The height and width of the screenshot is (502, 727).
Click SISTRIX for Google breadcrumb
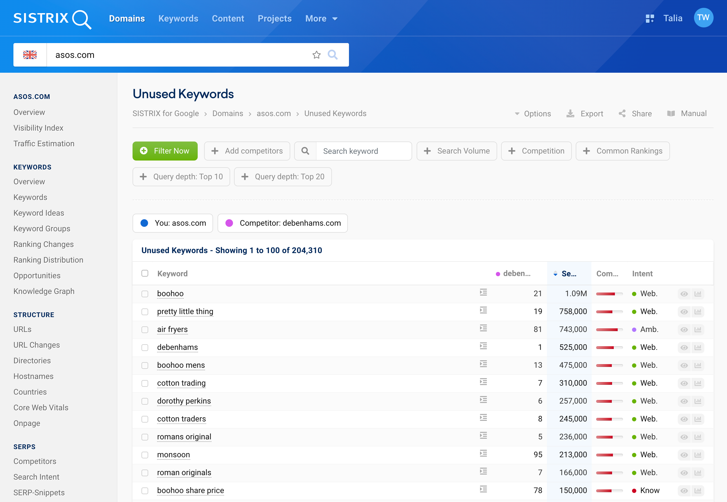166,114
